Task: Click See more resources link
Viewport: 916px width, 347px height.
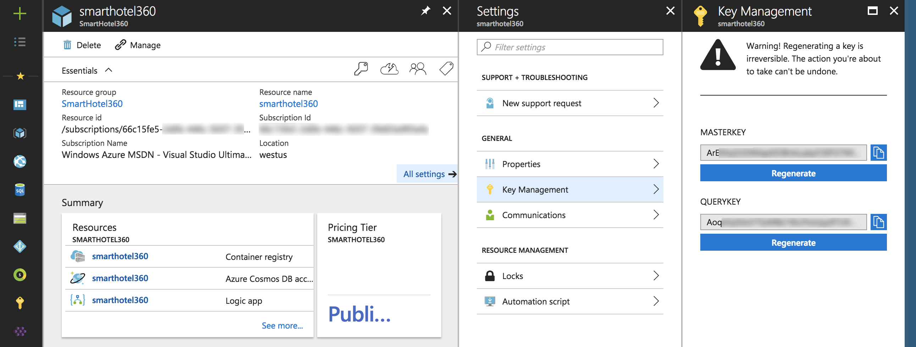Action: pos(282,325)
